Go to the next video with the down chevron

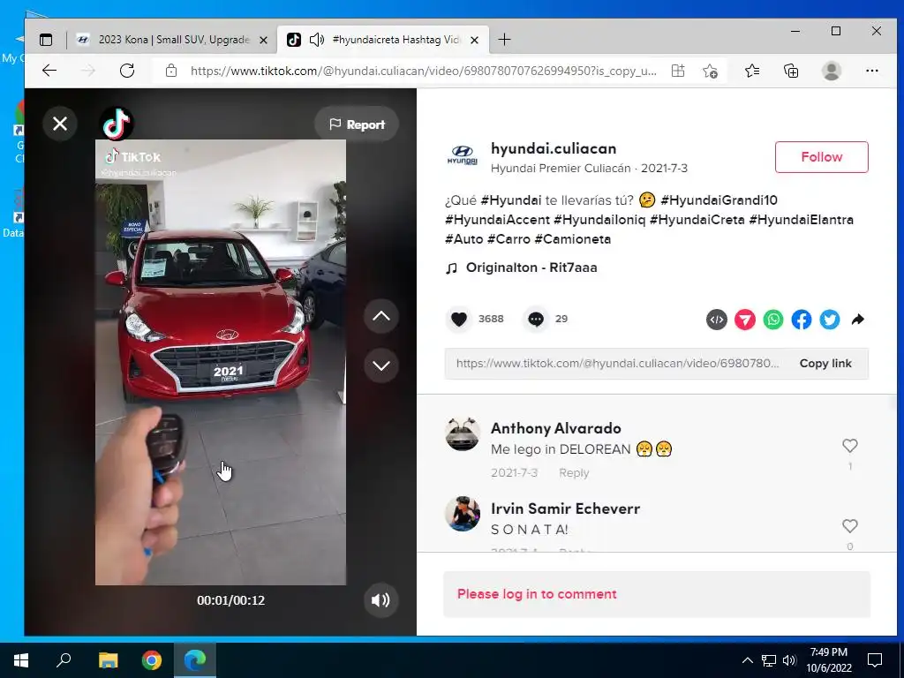(381, 365)
